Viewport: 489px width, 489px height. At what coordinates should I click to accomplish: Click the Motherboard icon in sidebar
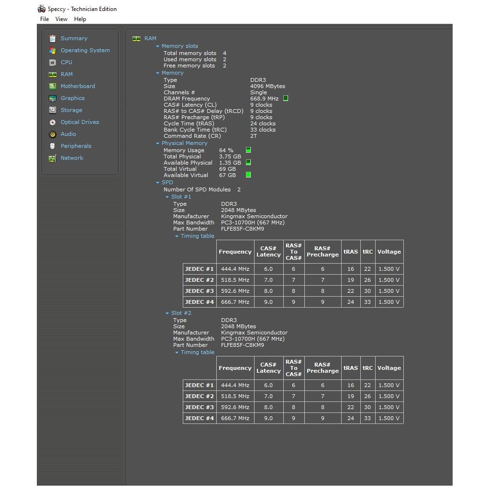(x=53, y=86)
